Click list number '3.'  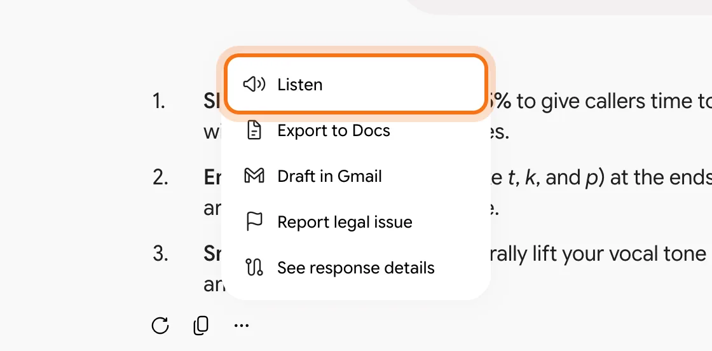pos(160,254)
